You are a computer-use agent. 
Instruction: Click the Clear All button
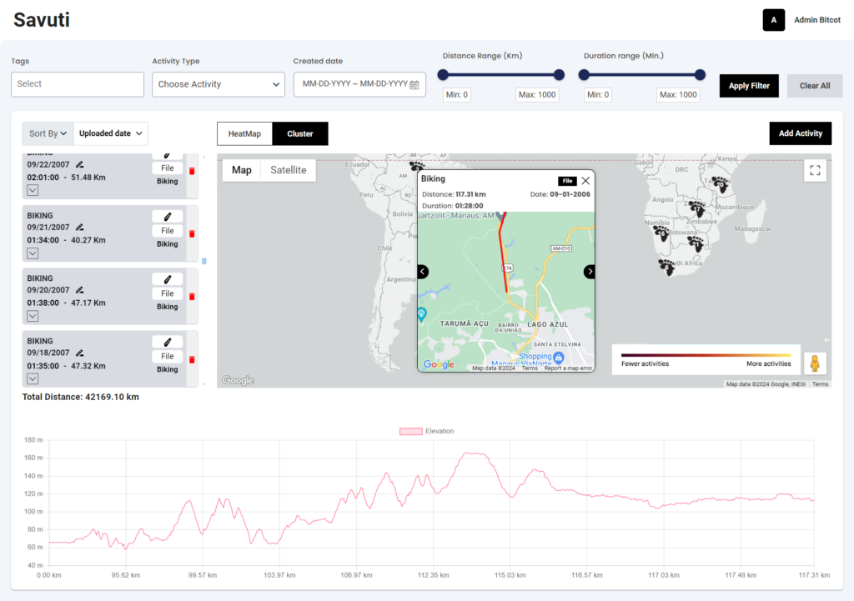click(815, 86)
